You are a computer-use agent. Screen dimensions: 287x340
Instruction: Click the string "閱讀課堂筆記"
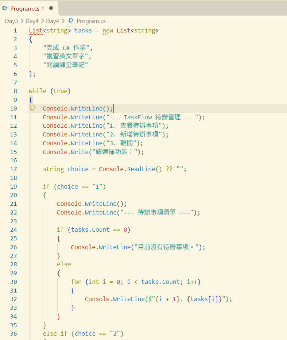66,65
